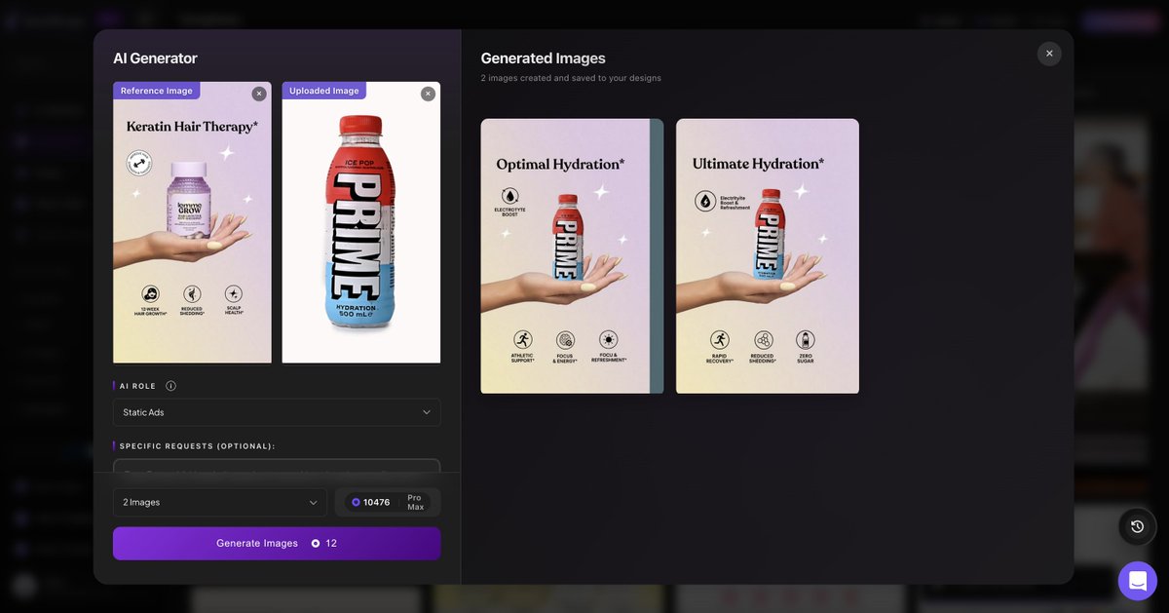Expand the 2 Images count dropdown
1169x613 pixels.
coord(219,502)
